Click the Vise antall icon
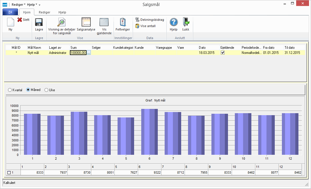 (x=137, y=26)
